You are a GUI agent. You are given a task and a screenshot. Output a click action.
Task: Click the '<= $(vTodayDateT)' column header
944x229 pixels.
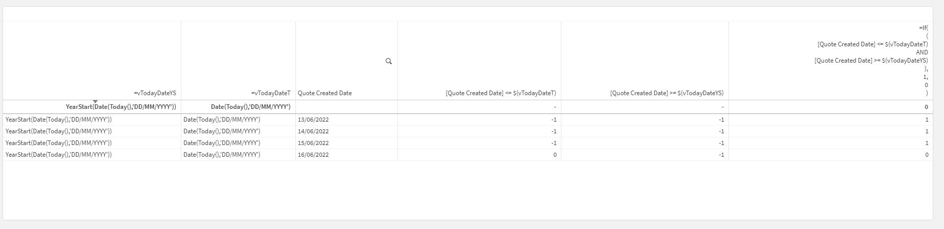pos(501,93)
